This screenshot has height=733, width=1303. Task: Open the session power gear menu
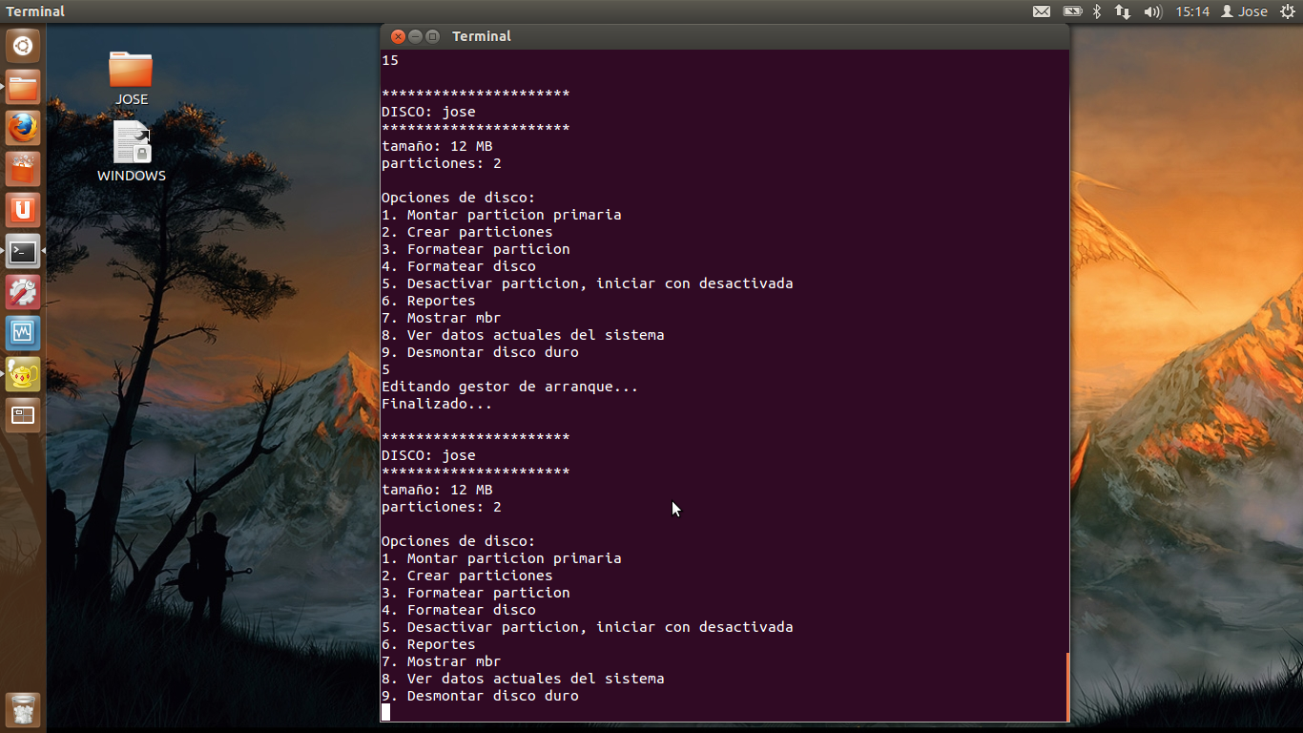(1288, 11)
